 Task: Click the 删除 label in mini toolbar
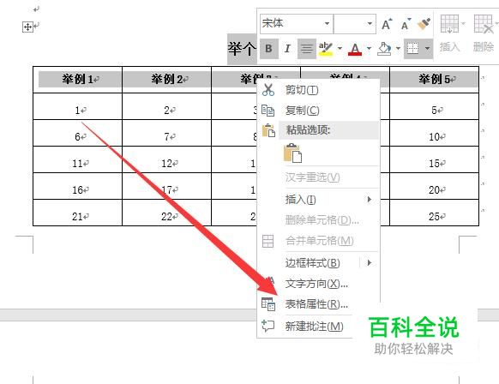pyautogui.click(x=483, y=47)
